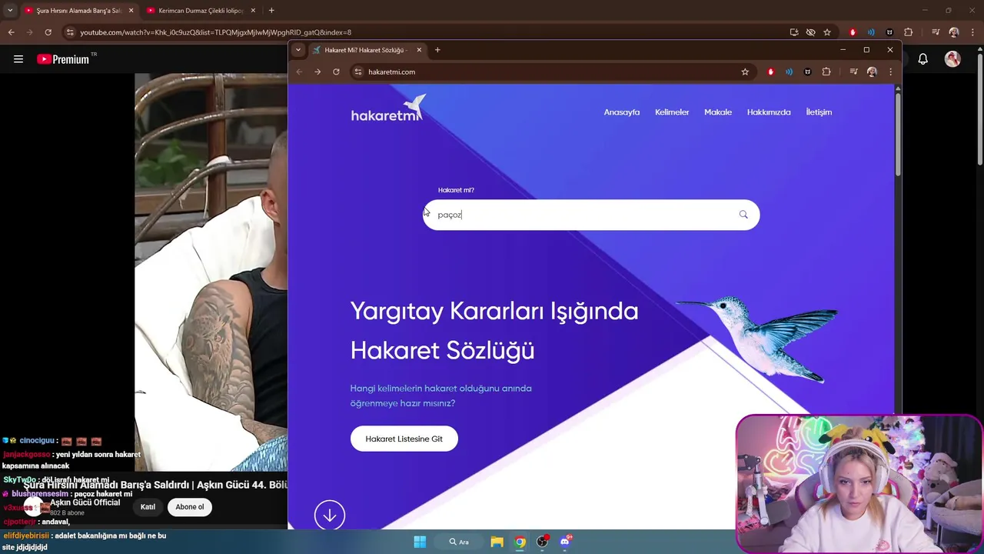The width and height of the screenshot is (984, 554).
Task: Open the Hakkımızda menu item
Action: coord(769,112)
